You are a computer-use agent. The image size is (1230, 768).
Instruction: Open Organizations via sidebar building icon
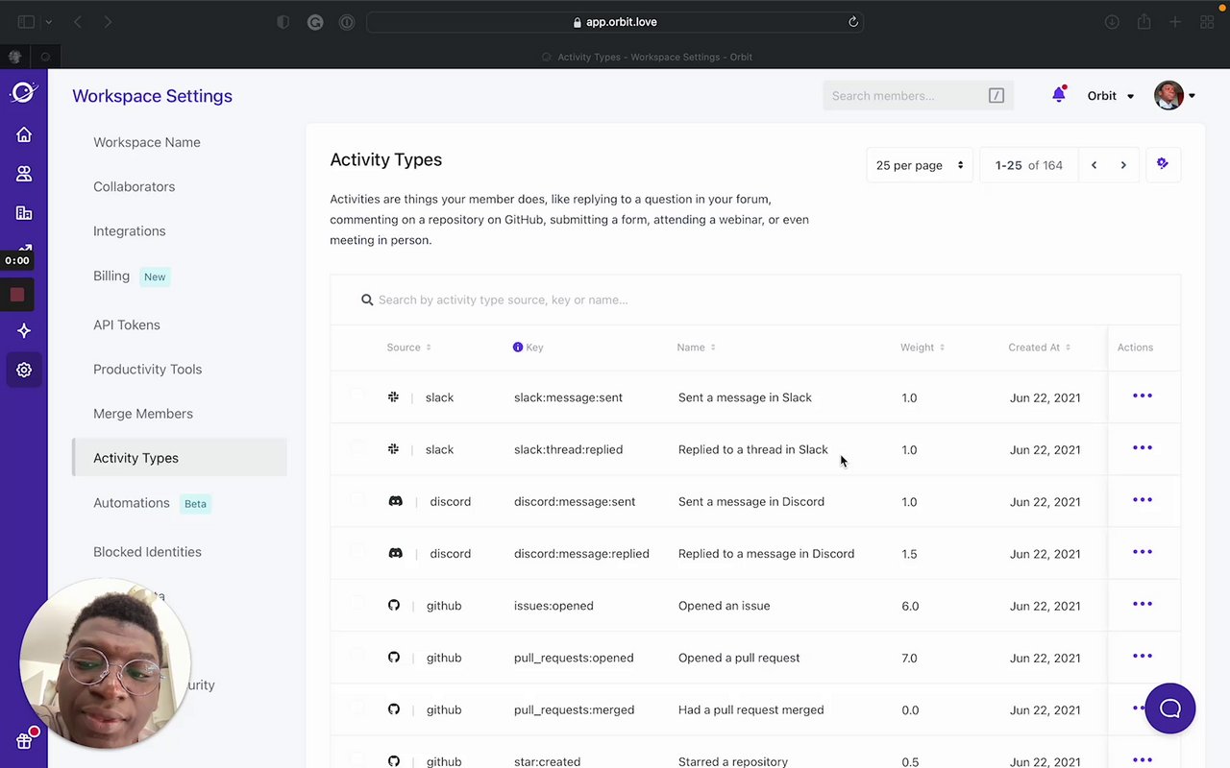coord(24,213)
